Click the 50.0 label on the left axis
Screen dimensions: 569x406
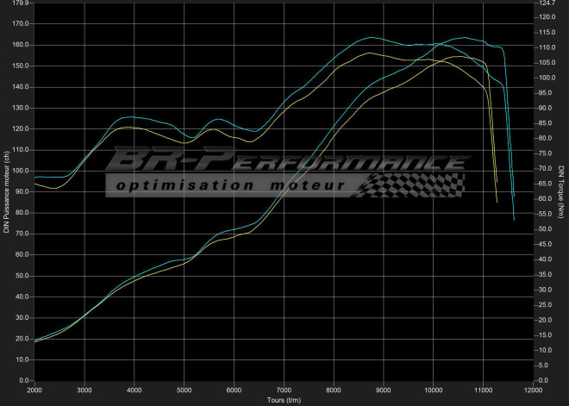[x=21, y=276]
